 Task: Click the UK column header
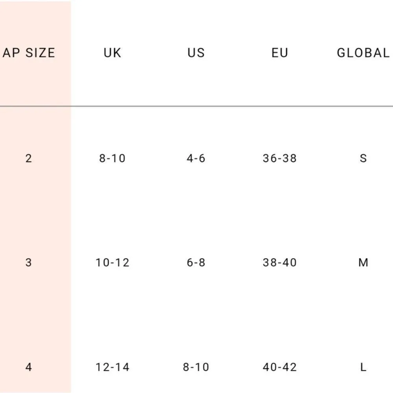click(x=112, y=53)
